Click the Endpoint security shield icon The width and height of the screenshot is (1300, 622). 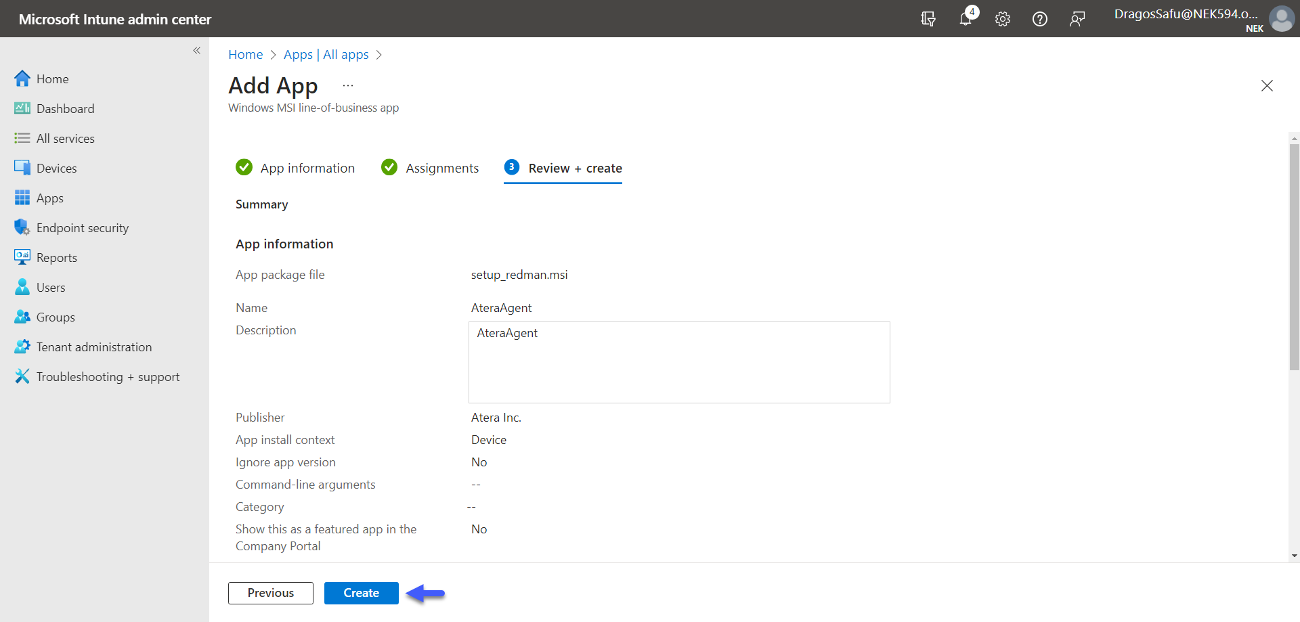tap(22, 227)
